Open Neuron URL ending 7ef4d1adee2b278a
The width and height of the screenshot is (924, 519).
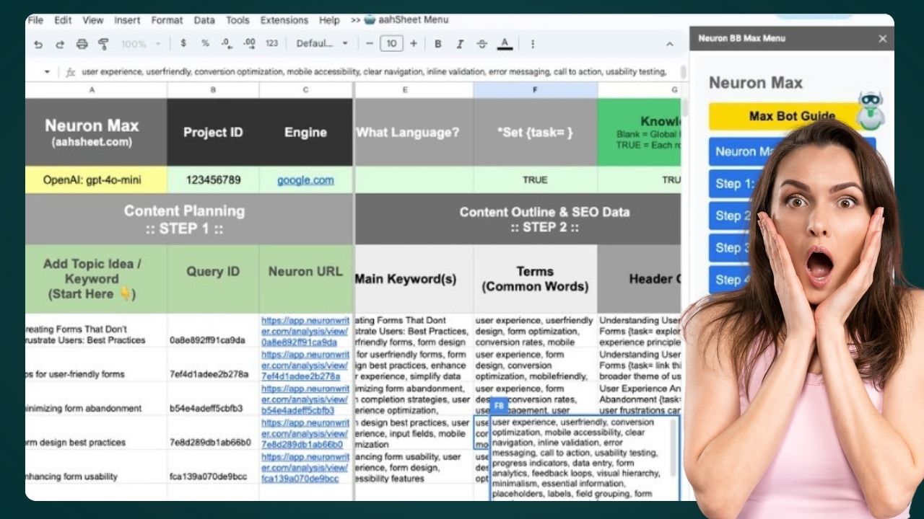(x=305, y=365)
